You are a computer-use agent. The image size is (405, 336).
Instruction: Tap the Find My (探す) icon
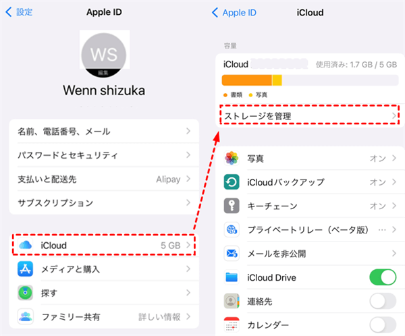point(26,293)
